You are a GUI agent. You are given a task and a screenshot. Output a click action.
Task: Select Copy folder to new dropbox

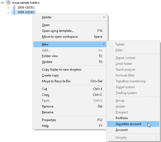pos(62,70)
